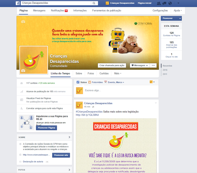
Task: Open the Notificações tab
Action: pos(59,10)
